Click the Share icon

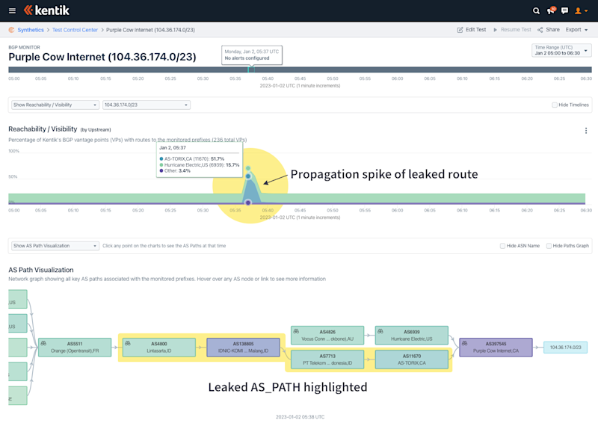click(540, 30)
